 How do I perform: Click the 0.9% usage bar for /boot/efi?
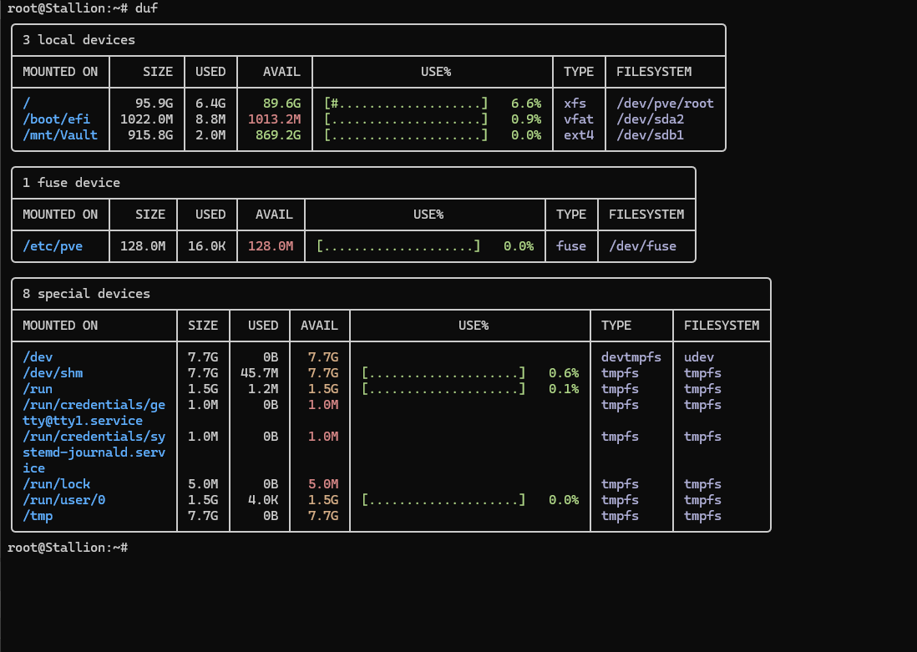click(406, 119)
